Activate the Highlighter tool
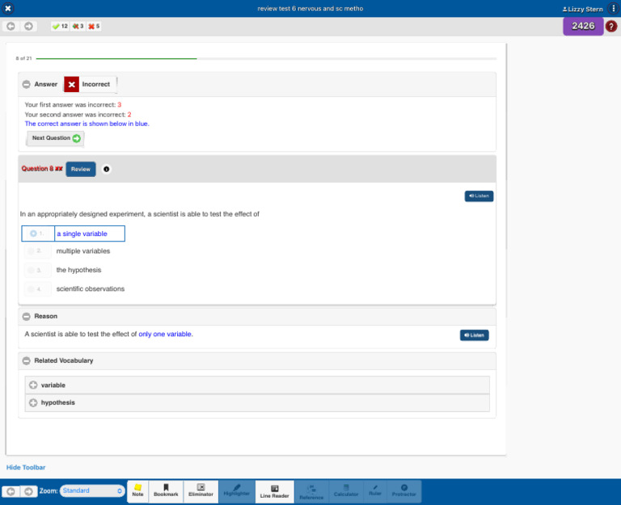This screenshot has width=621, height=505. pyautogui.click(x=236, y=490)
